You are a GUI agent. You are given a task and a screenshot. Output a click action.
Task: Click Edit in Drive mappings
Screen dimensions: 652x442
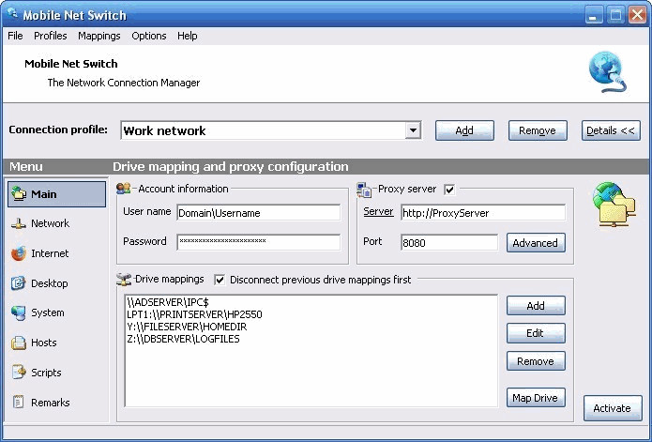pyautogui.click(x=536, y=333)
